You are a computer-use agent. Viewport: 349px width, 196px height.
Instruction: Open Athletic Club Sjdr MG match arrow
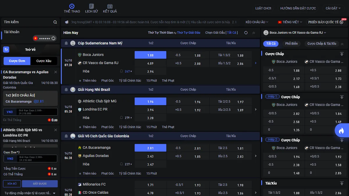pyautogui.click(x=256, y=109)
